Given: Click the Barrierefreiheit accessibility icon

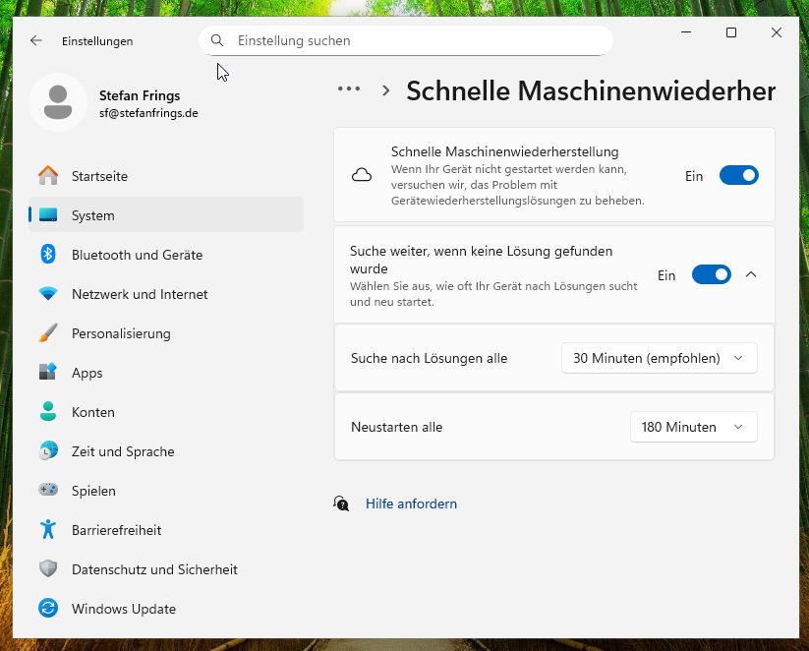Looking at the screenshot, I should (48, 530).
